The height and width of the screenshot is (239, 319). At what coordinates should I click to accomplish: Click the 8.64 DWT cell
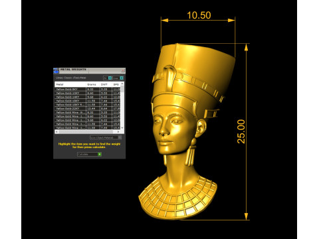[x=106, y=109]
